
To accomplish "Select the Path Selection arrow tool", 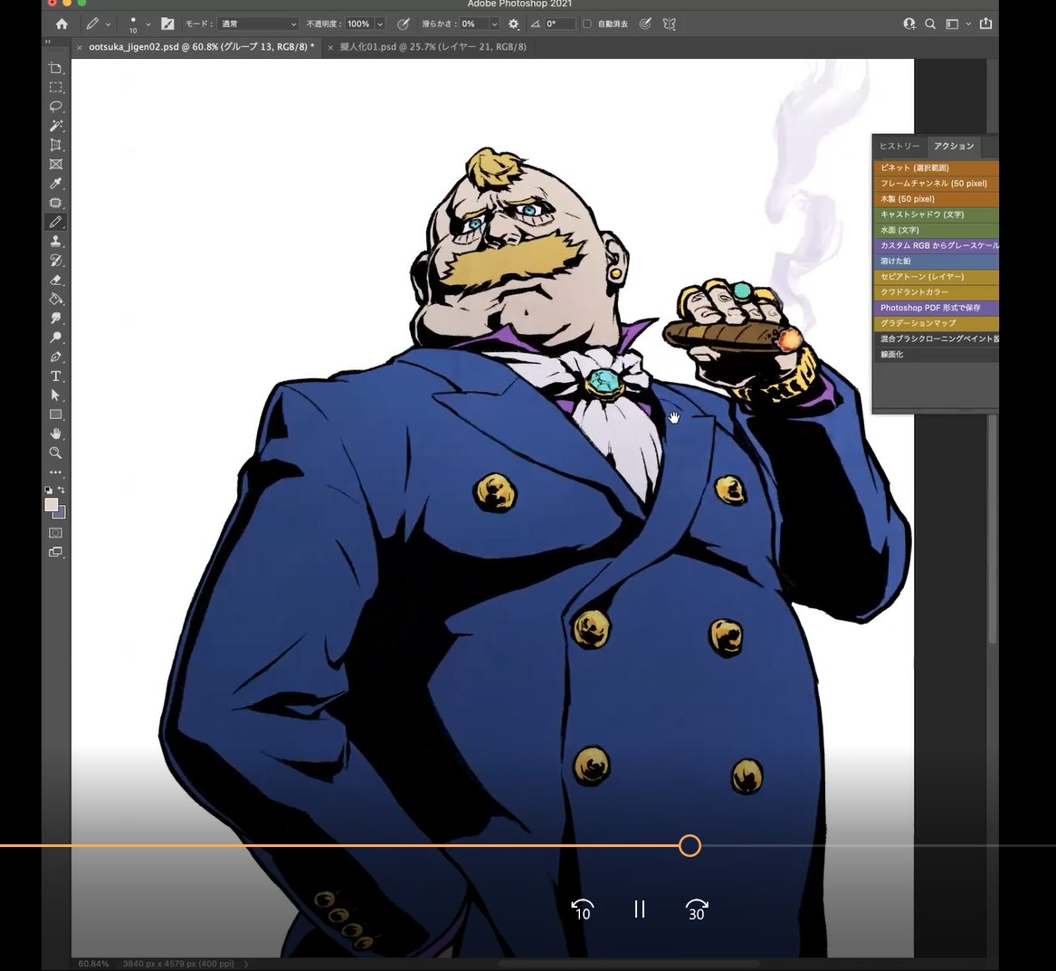I will pyautogui.click(x=56, y=395).
